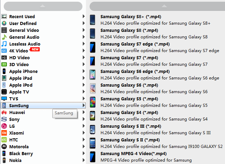
Task: Click the HTC green icon
Action: coord(4,140)
